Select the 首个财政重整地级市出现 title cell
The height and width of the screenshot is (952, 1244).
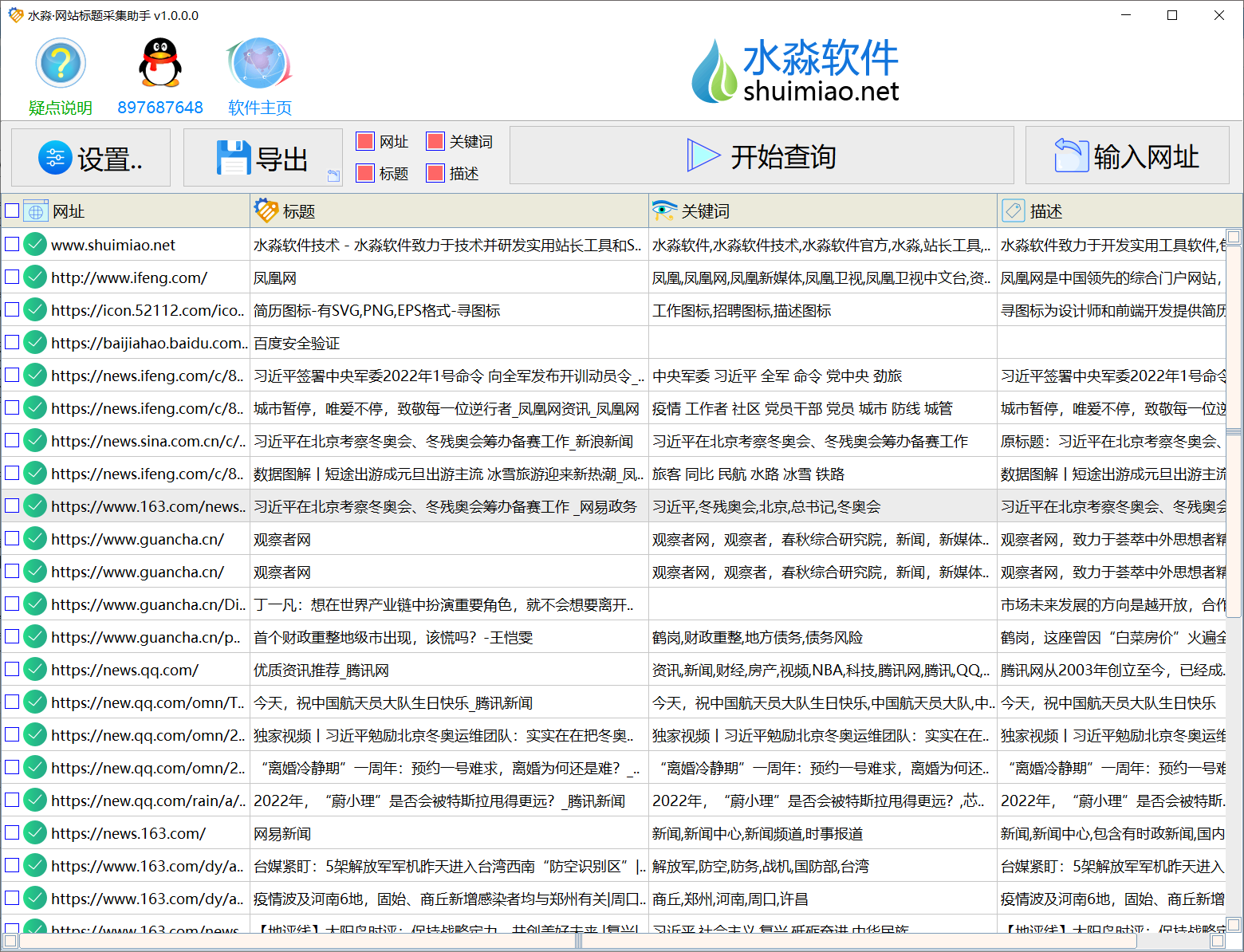point(449,637)
